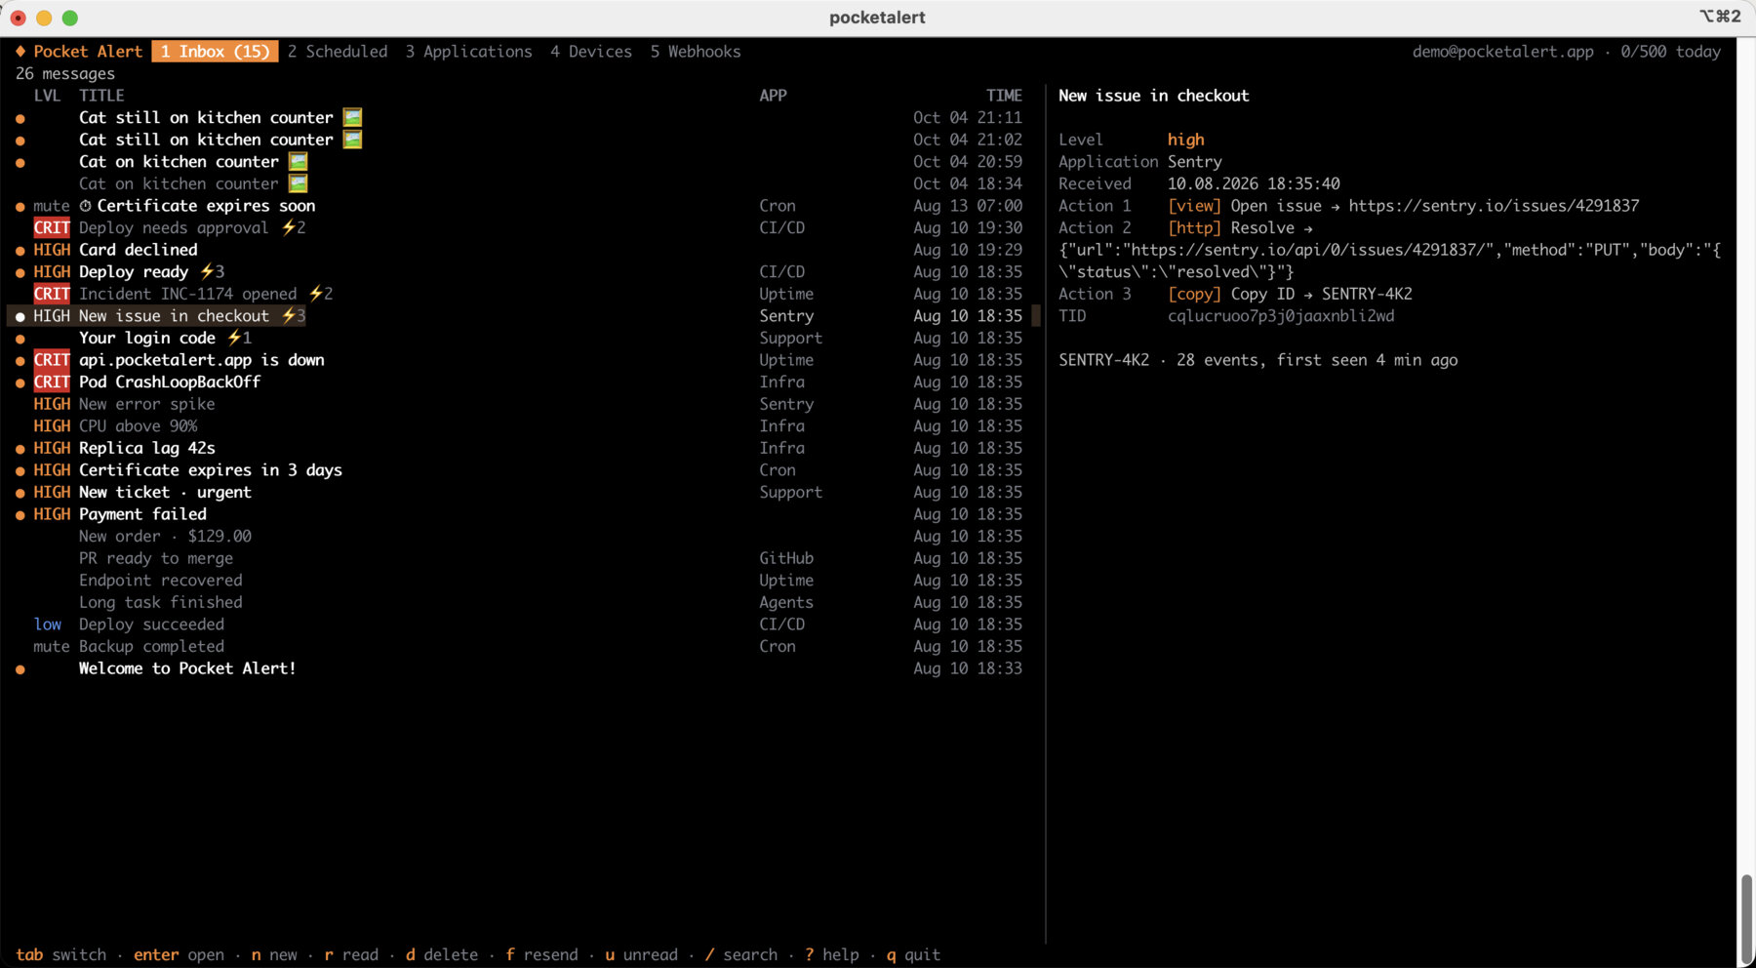Select the New ticket · urgent message
This screenshot has height=968, width=1756.
(x=520, y=493)
